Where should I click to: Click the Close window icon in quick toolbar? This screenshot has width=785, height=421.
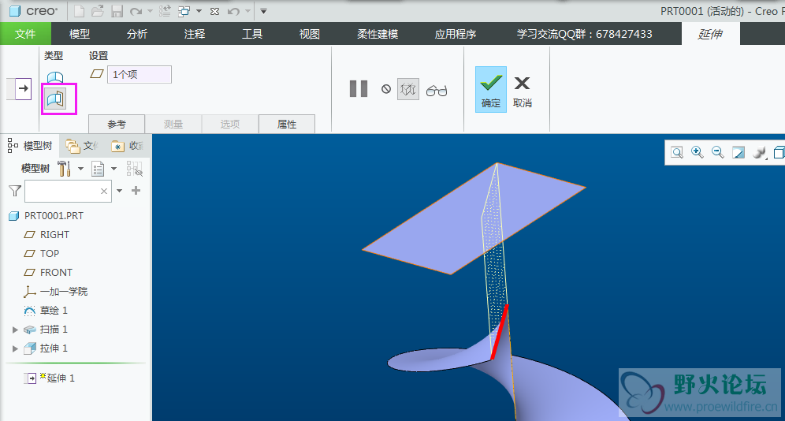coord(215,11)
